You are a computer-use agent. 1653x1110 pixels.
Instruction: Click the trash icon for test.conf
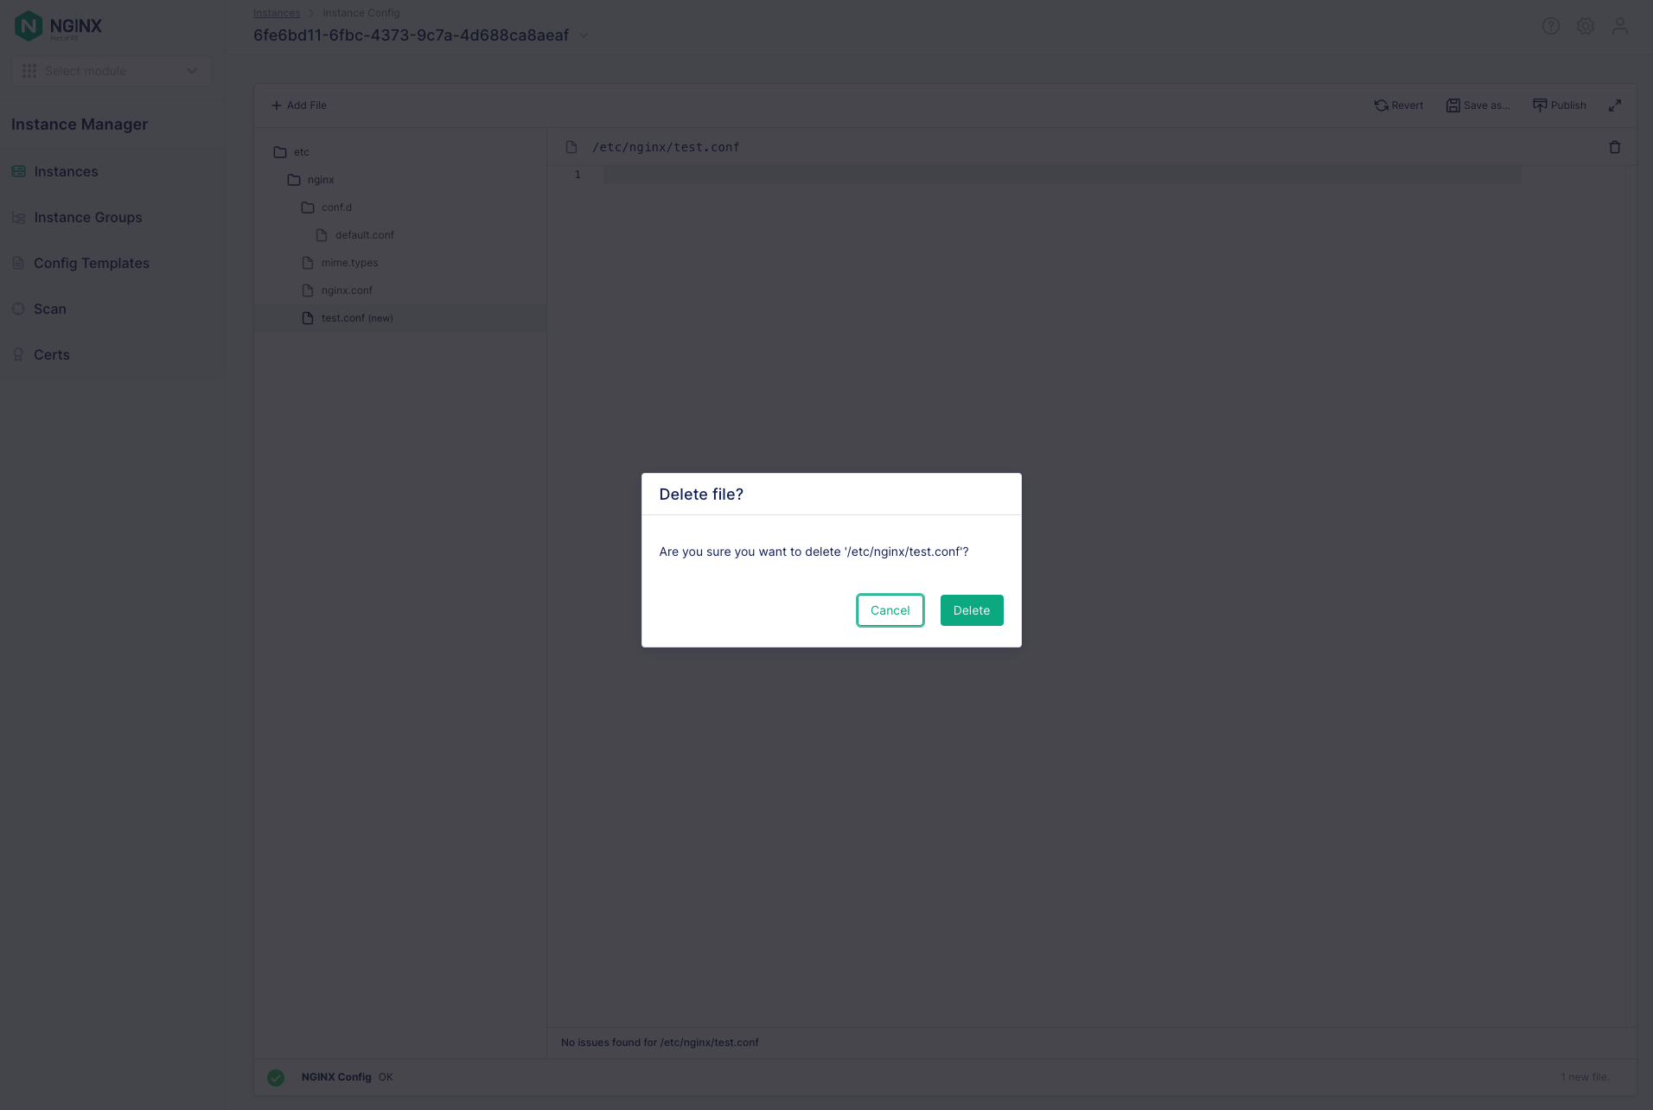coord(1614,147)
